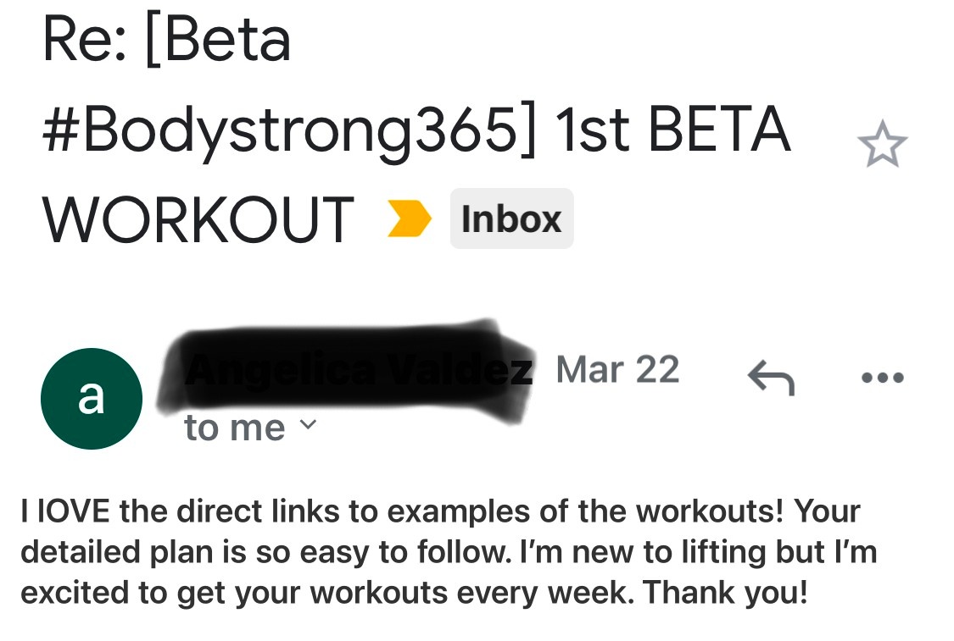Click the 'to me' recipient text

(234, 428)
